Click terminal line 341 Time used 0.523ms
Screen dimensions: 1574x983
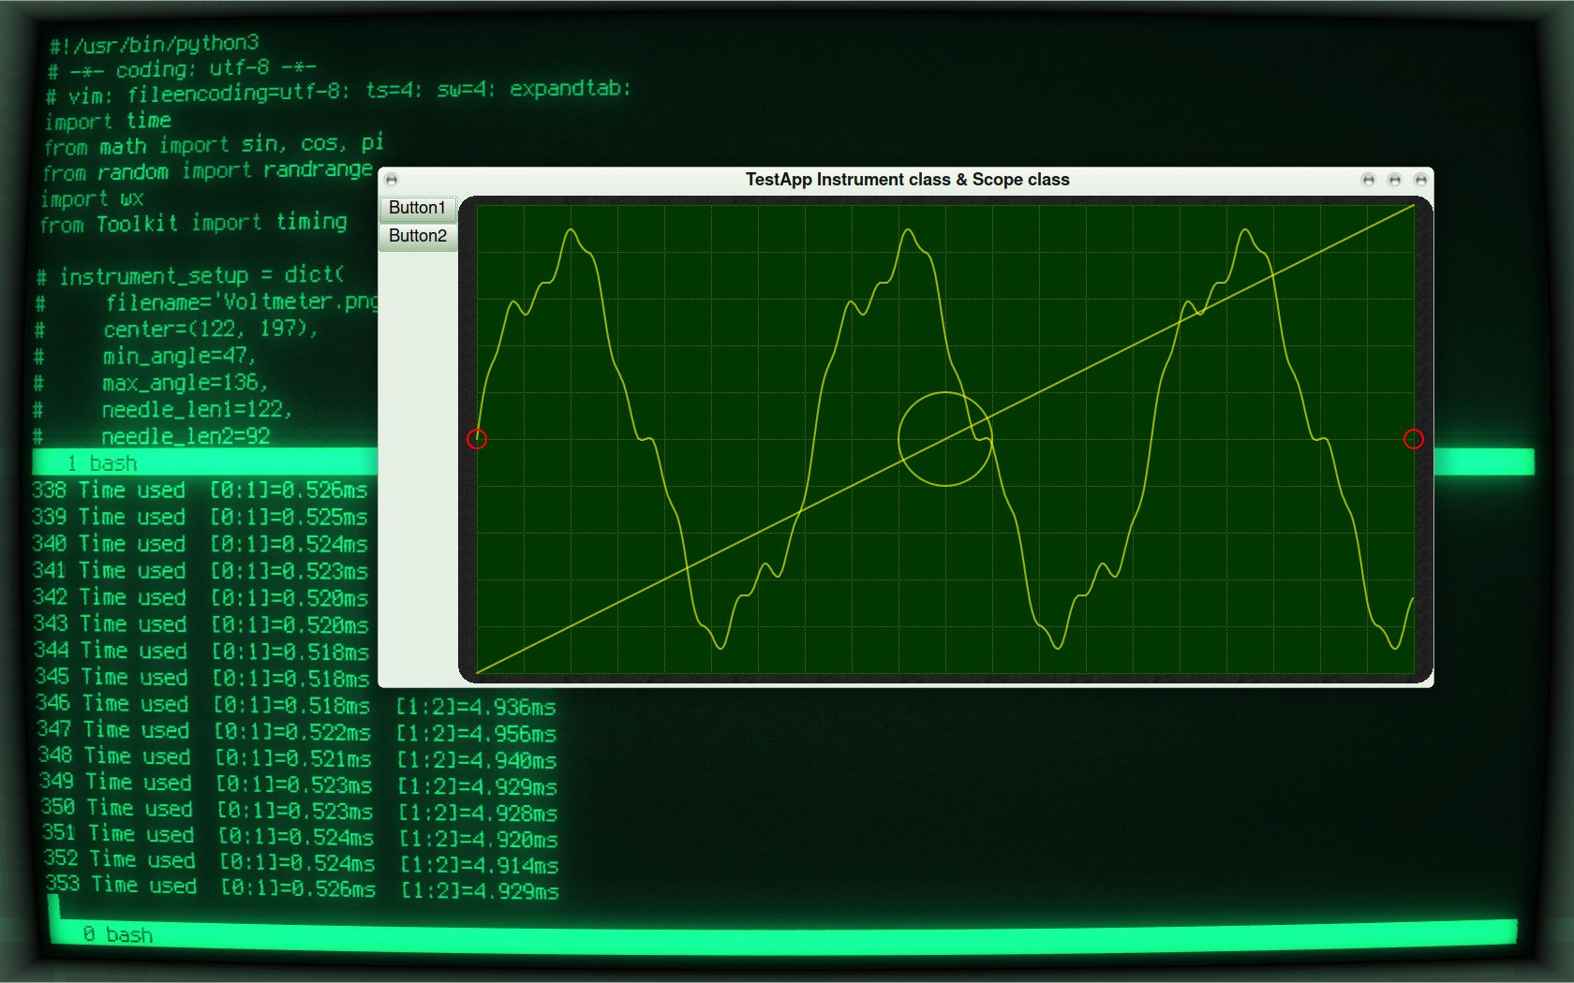200,570
